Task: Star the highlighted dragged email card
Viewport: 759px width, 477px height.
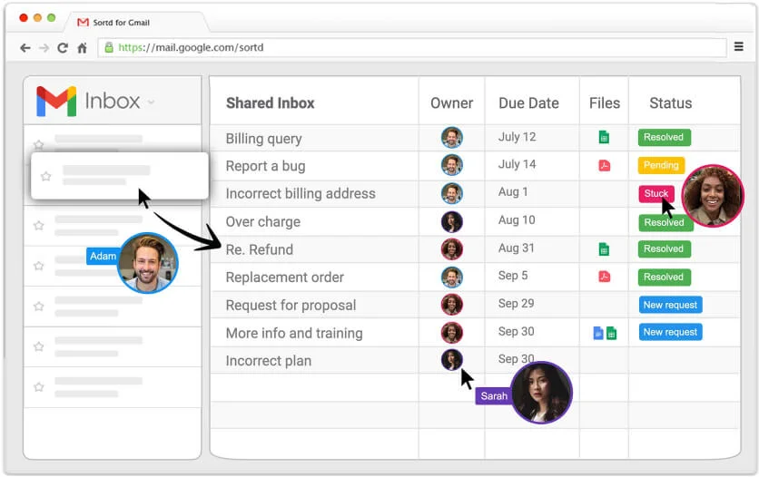Action: pos(45,176)
